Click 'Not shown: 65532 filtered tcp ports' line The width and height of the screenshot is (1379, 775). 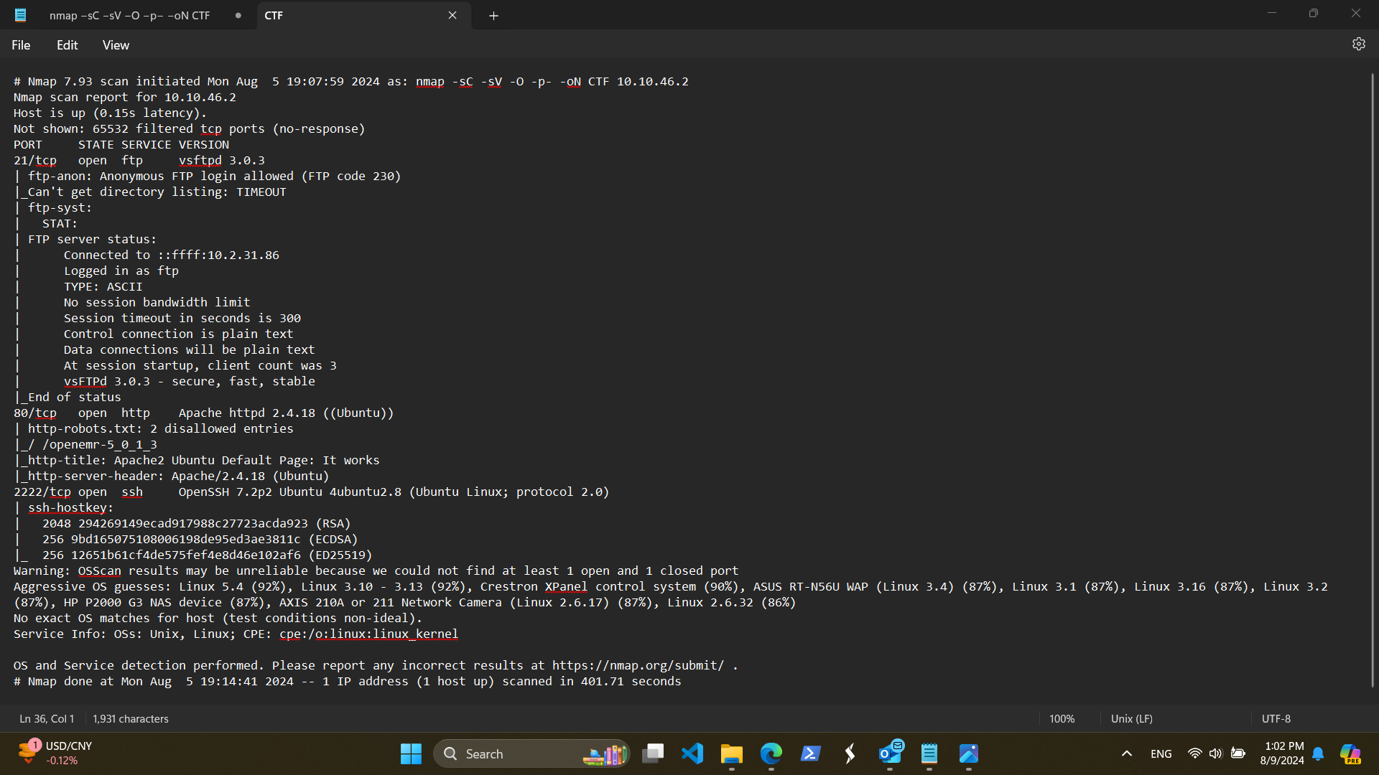click(189, 128)
